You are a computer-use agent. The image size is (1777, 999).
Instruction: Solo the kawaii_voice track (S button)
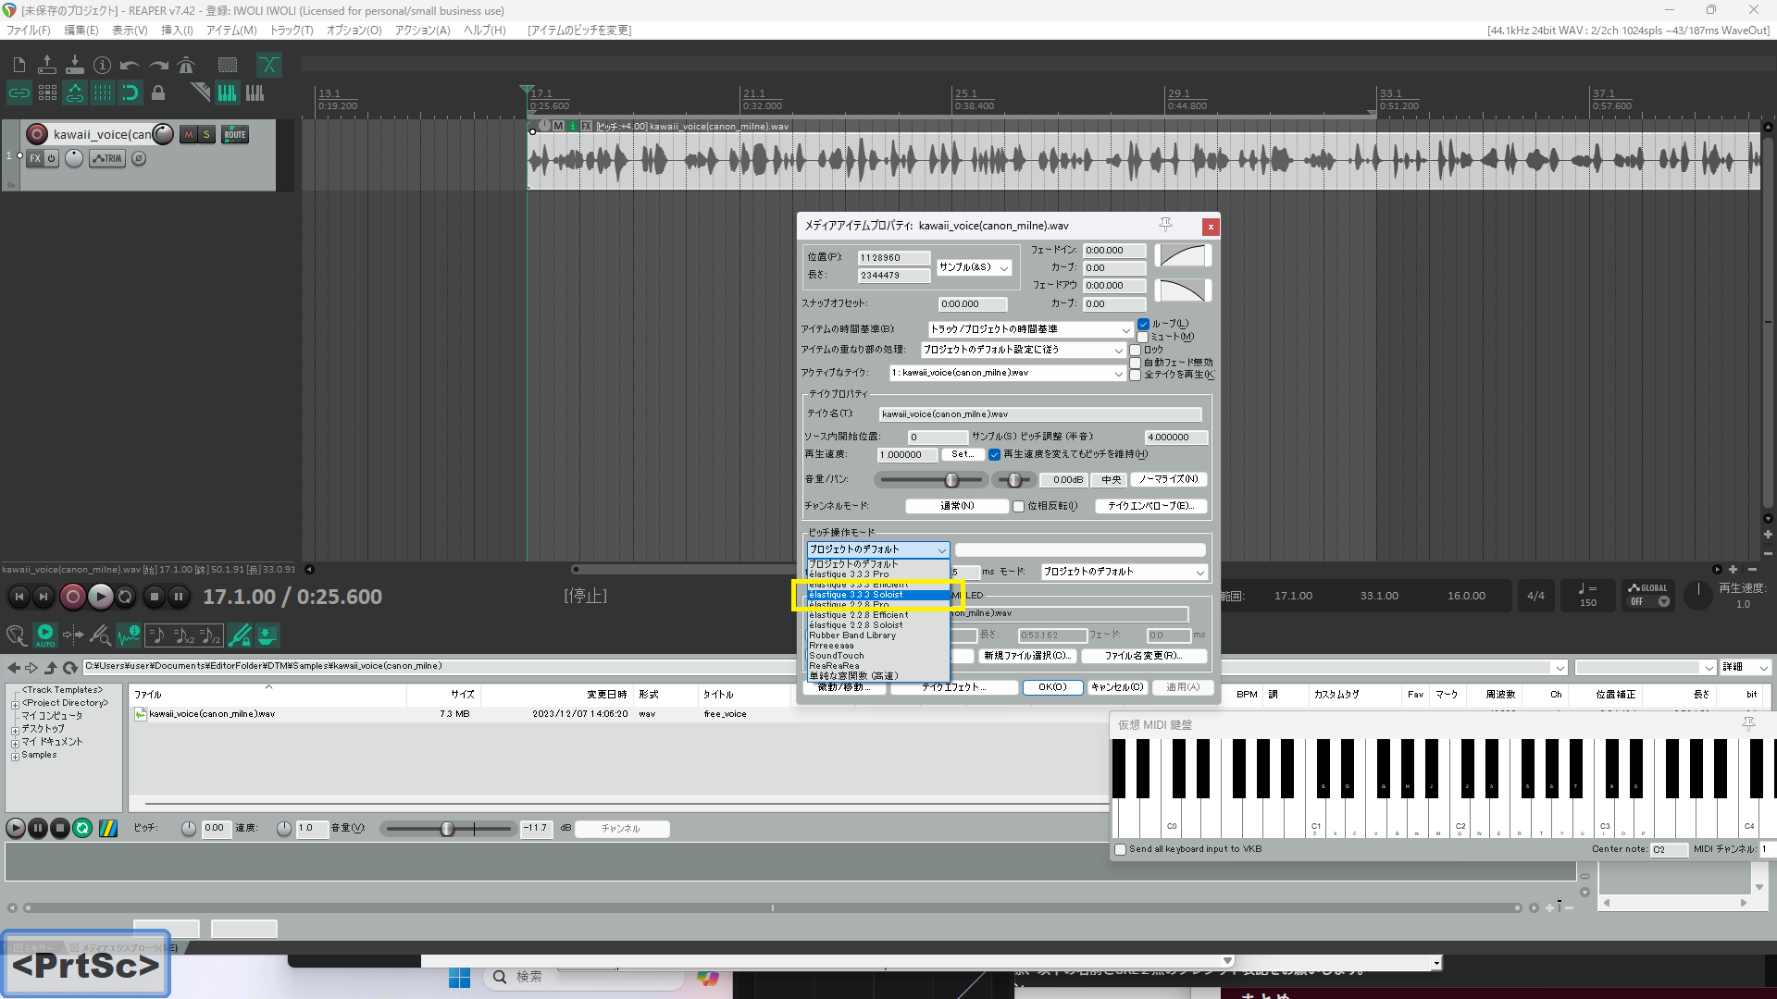(x=206, y=134)
